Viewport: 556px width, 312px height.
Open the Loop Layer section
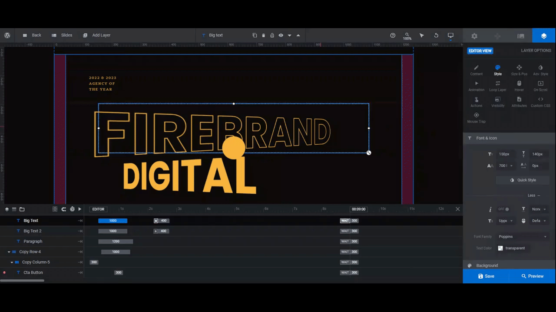498,86
